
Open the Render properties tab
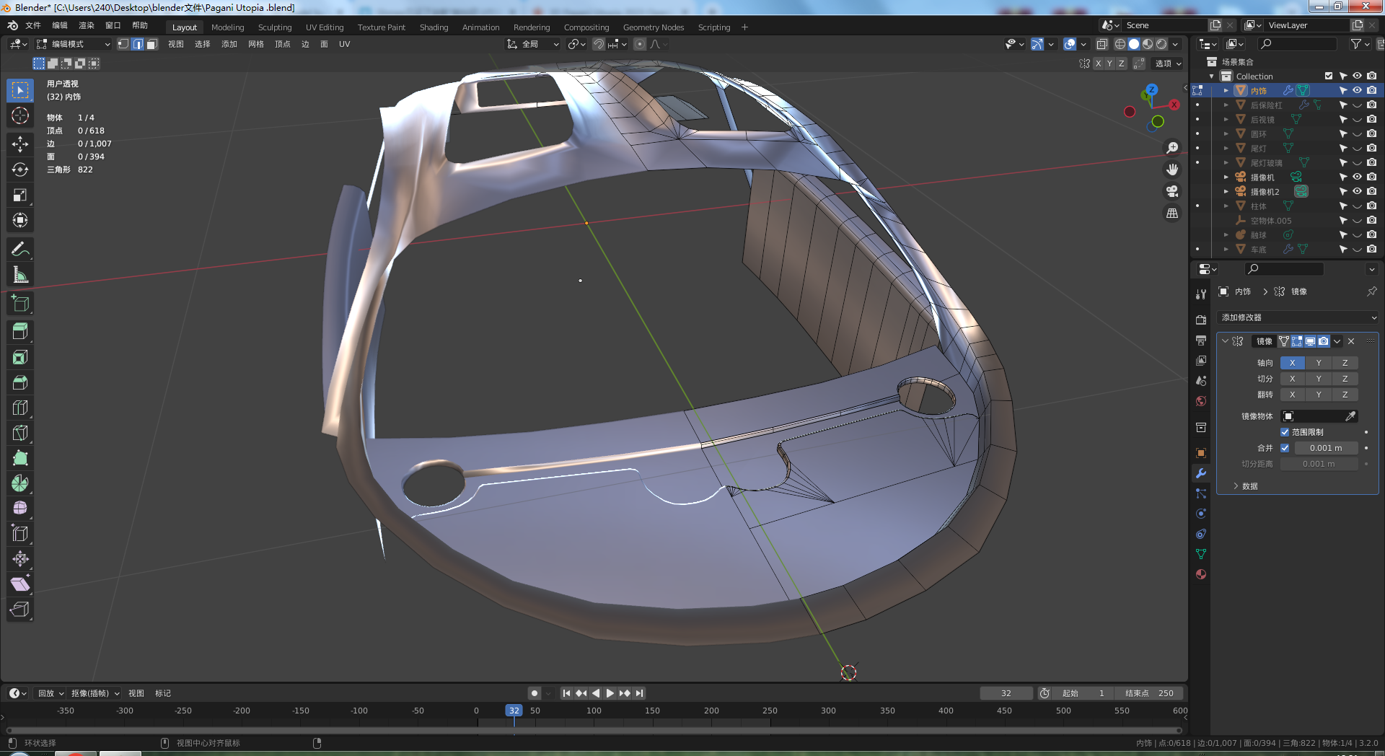pyautogui.click(x=1201, y=320)
